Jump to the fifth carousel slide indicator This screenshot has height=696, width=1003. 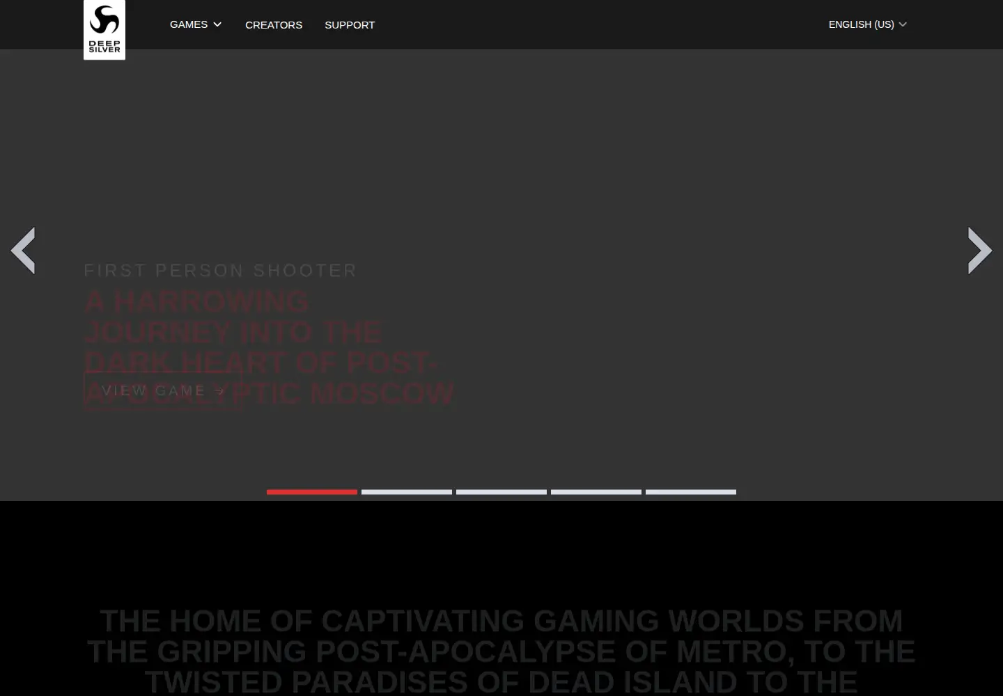coord(691,492)
